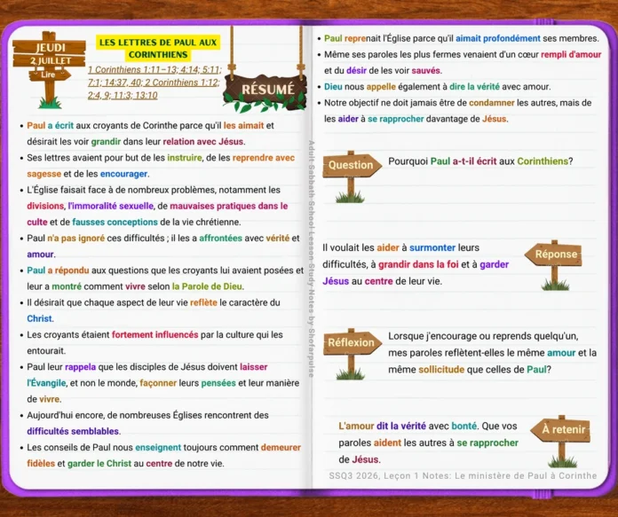Click the word divisions in red text
This screenshot has width=618, height=517.
tap(45, 206)
